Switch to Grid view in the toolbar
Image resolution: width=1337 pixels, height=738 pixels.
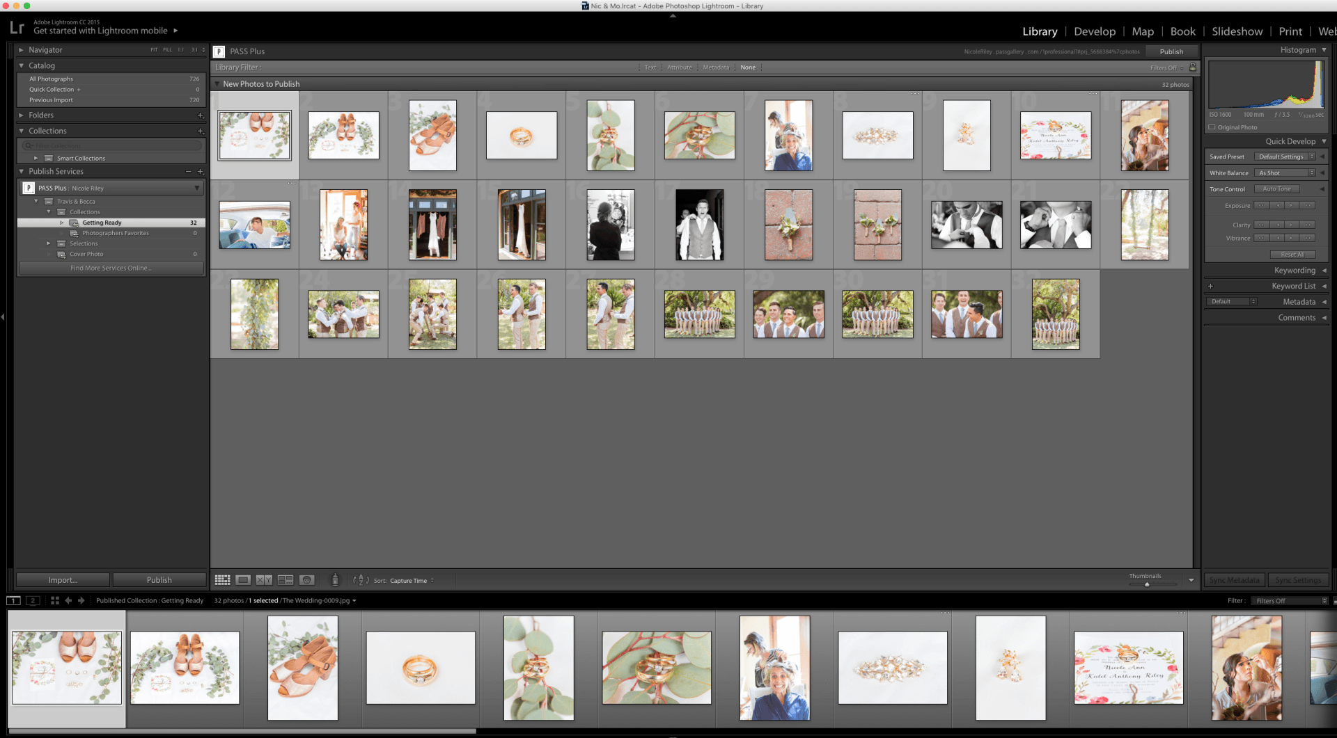[x=222, y=580]
